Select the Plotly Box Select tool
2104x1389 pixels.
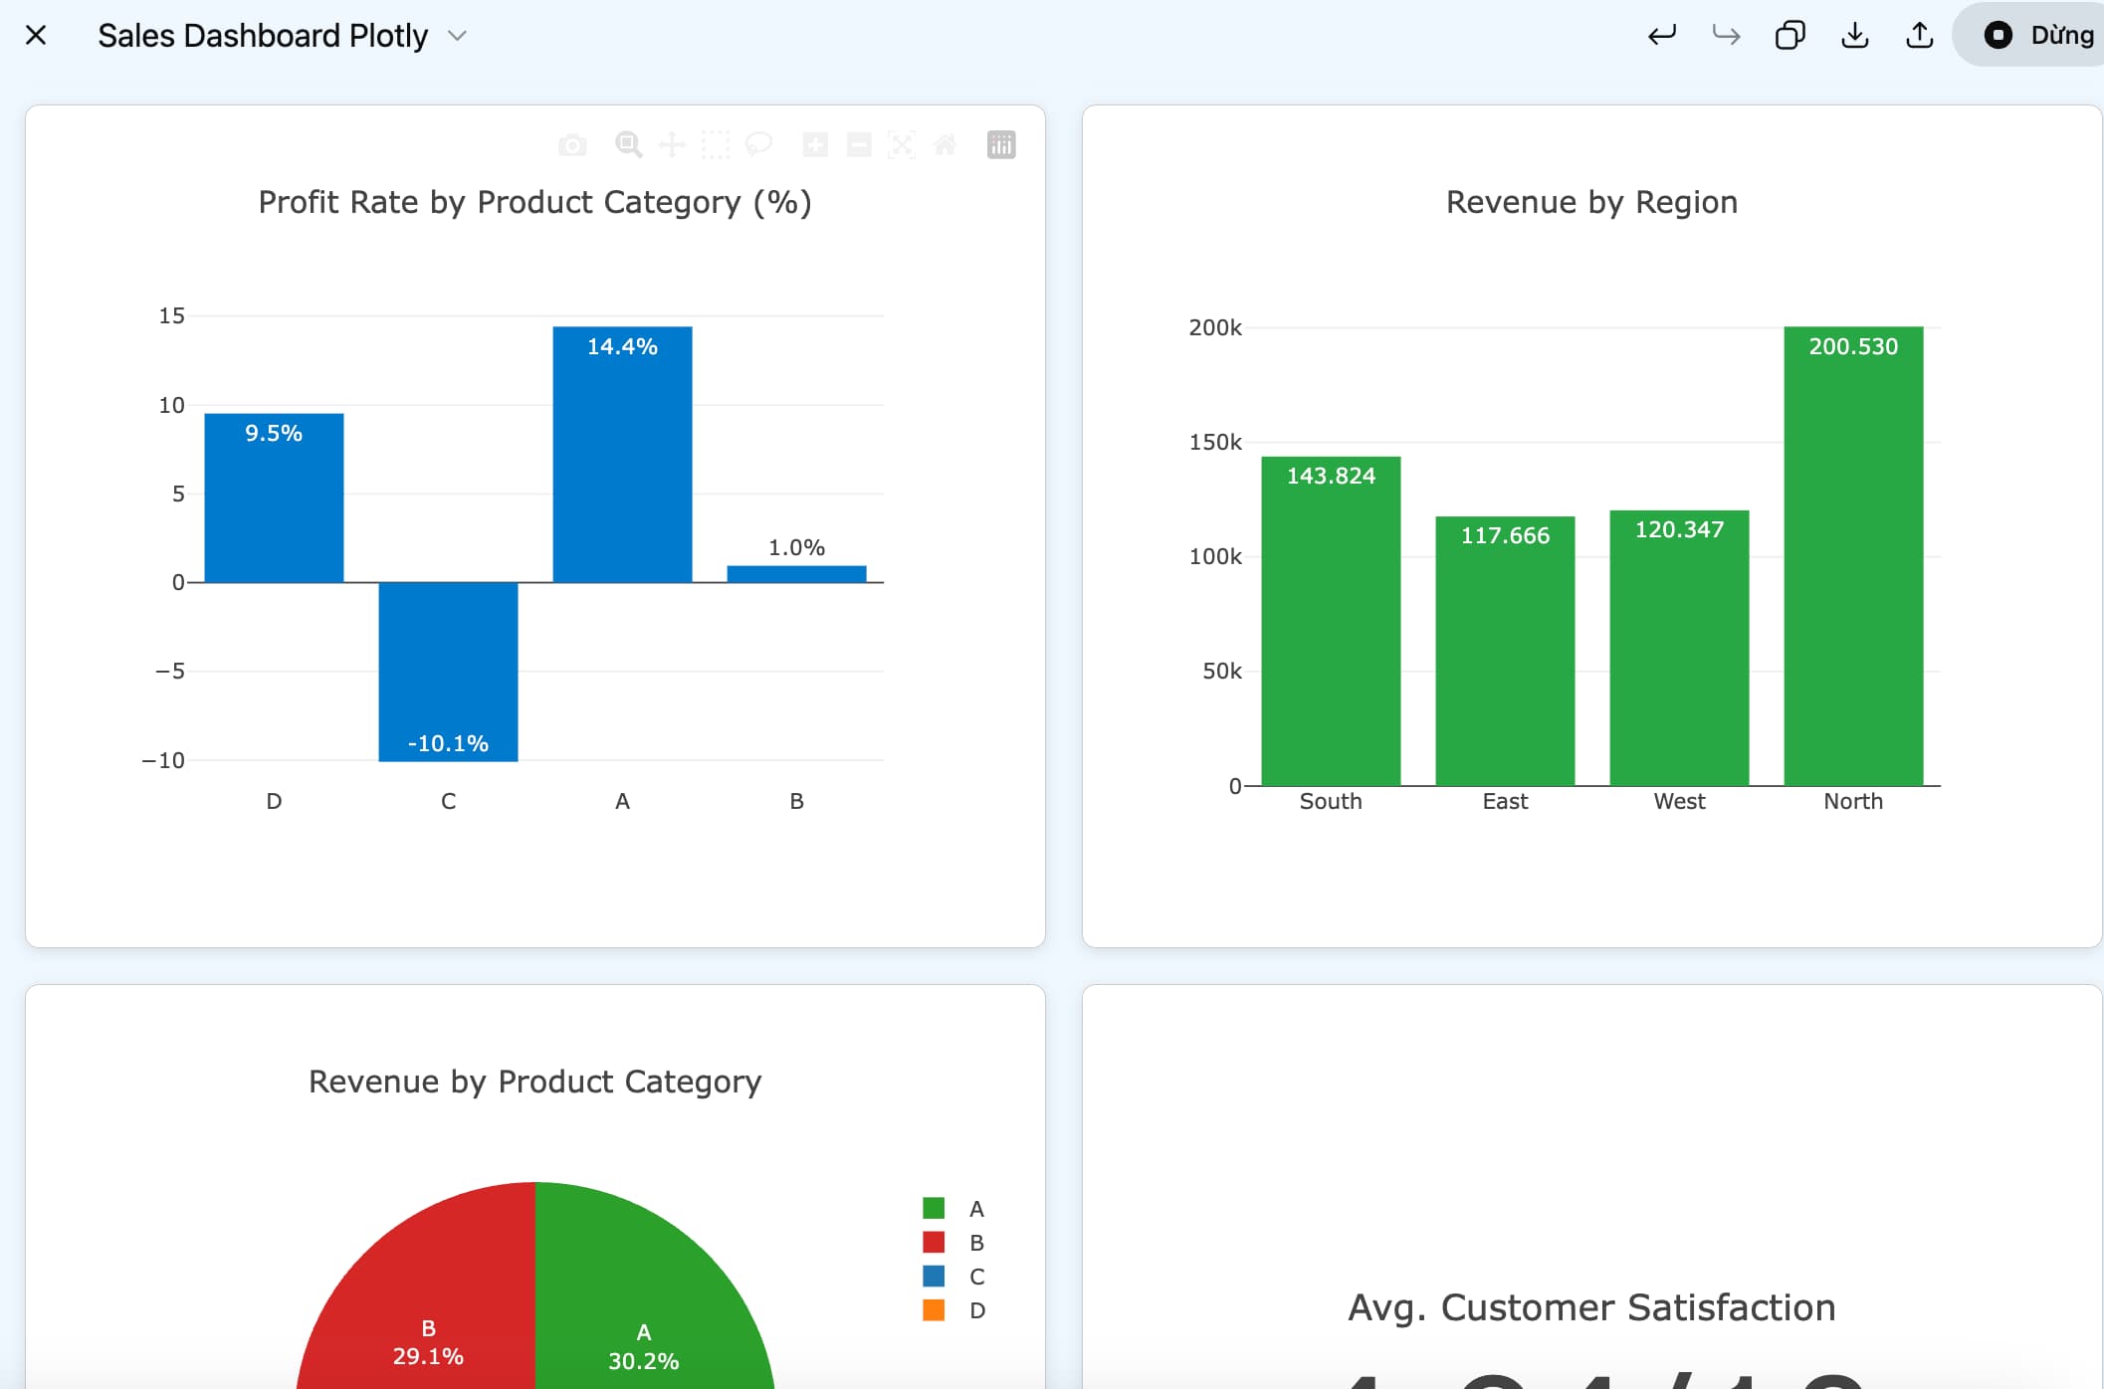(x=716, y=145)
